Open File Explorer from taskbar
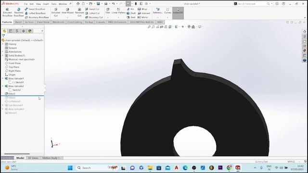 click(x=150, y=168)
